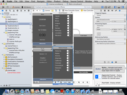Open the File Template library icon
The image size is (127, 95).
tap(105, 62)
